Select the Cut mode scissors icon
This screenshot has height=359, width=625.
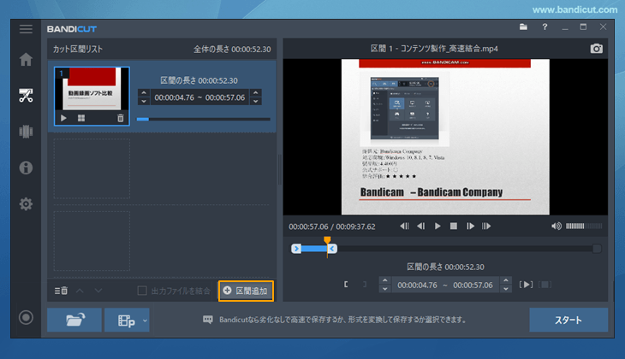point(26,96)
